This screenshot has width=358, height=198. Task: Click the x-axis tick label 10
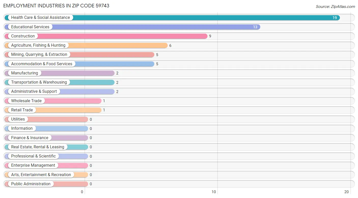click(x=214, y=192)
